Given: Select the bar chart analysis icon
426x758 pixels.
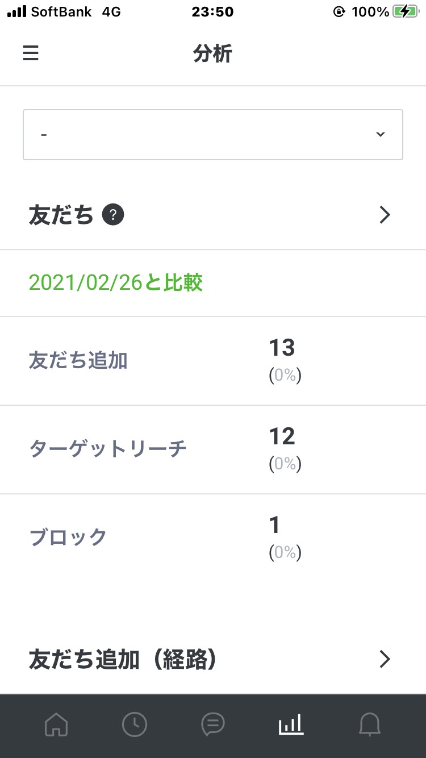Looking at the screenshot, I should coord(291,724).
